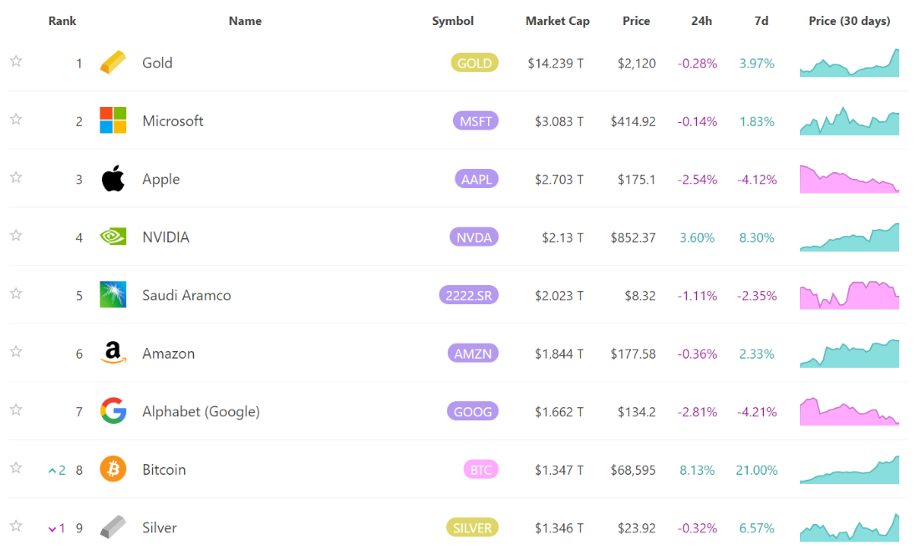
Task: Star Alphabet (Google) as favorite
Action: coord(17,410)
